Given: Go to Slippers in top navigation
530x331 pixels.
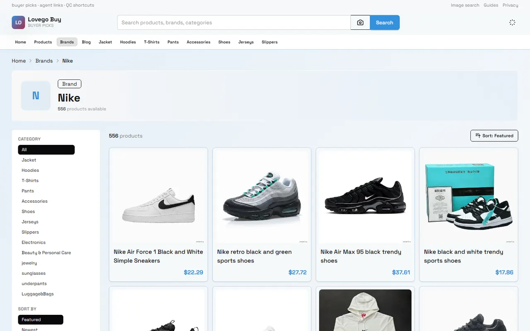Looking at the screenshot, I should [x=270, y=42].
